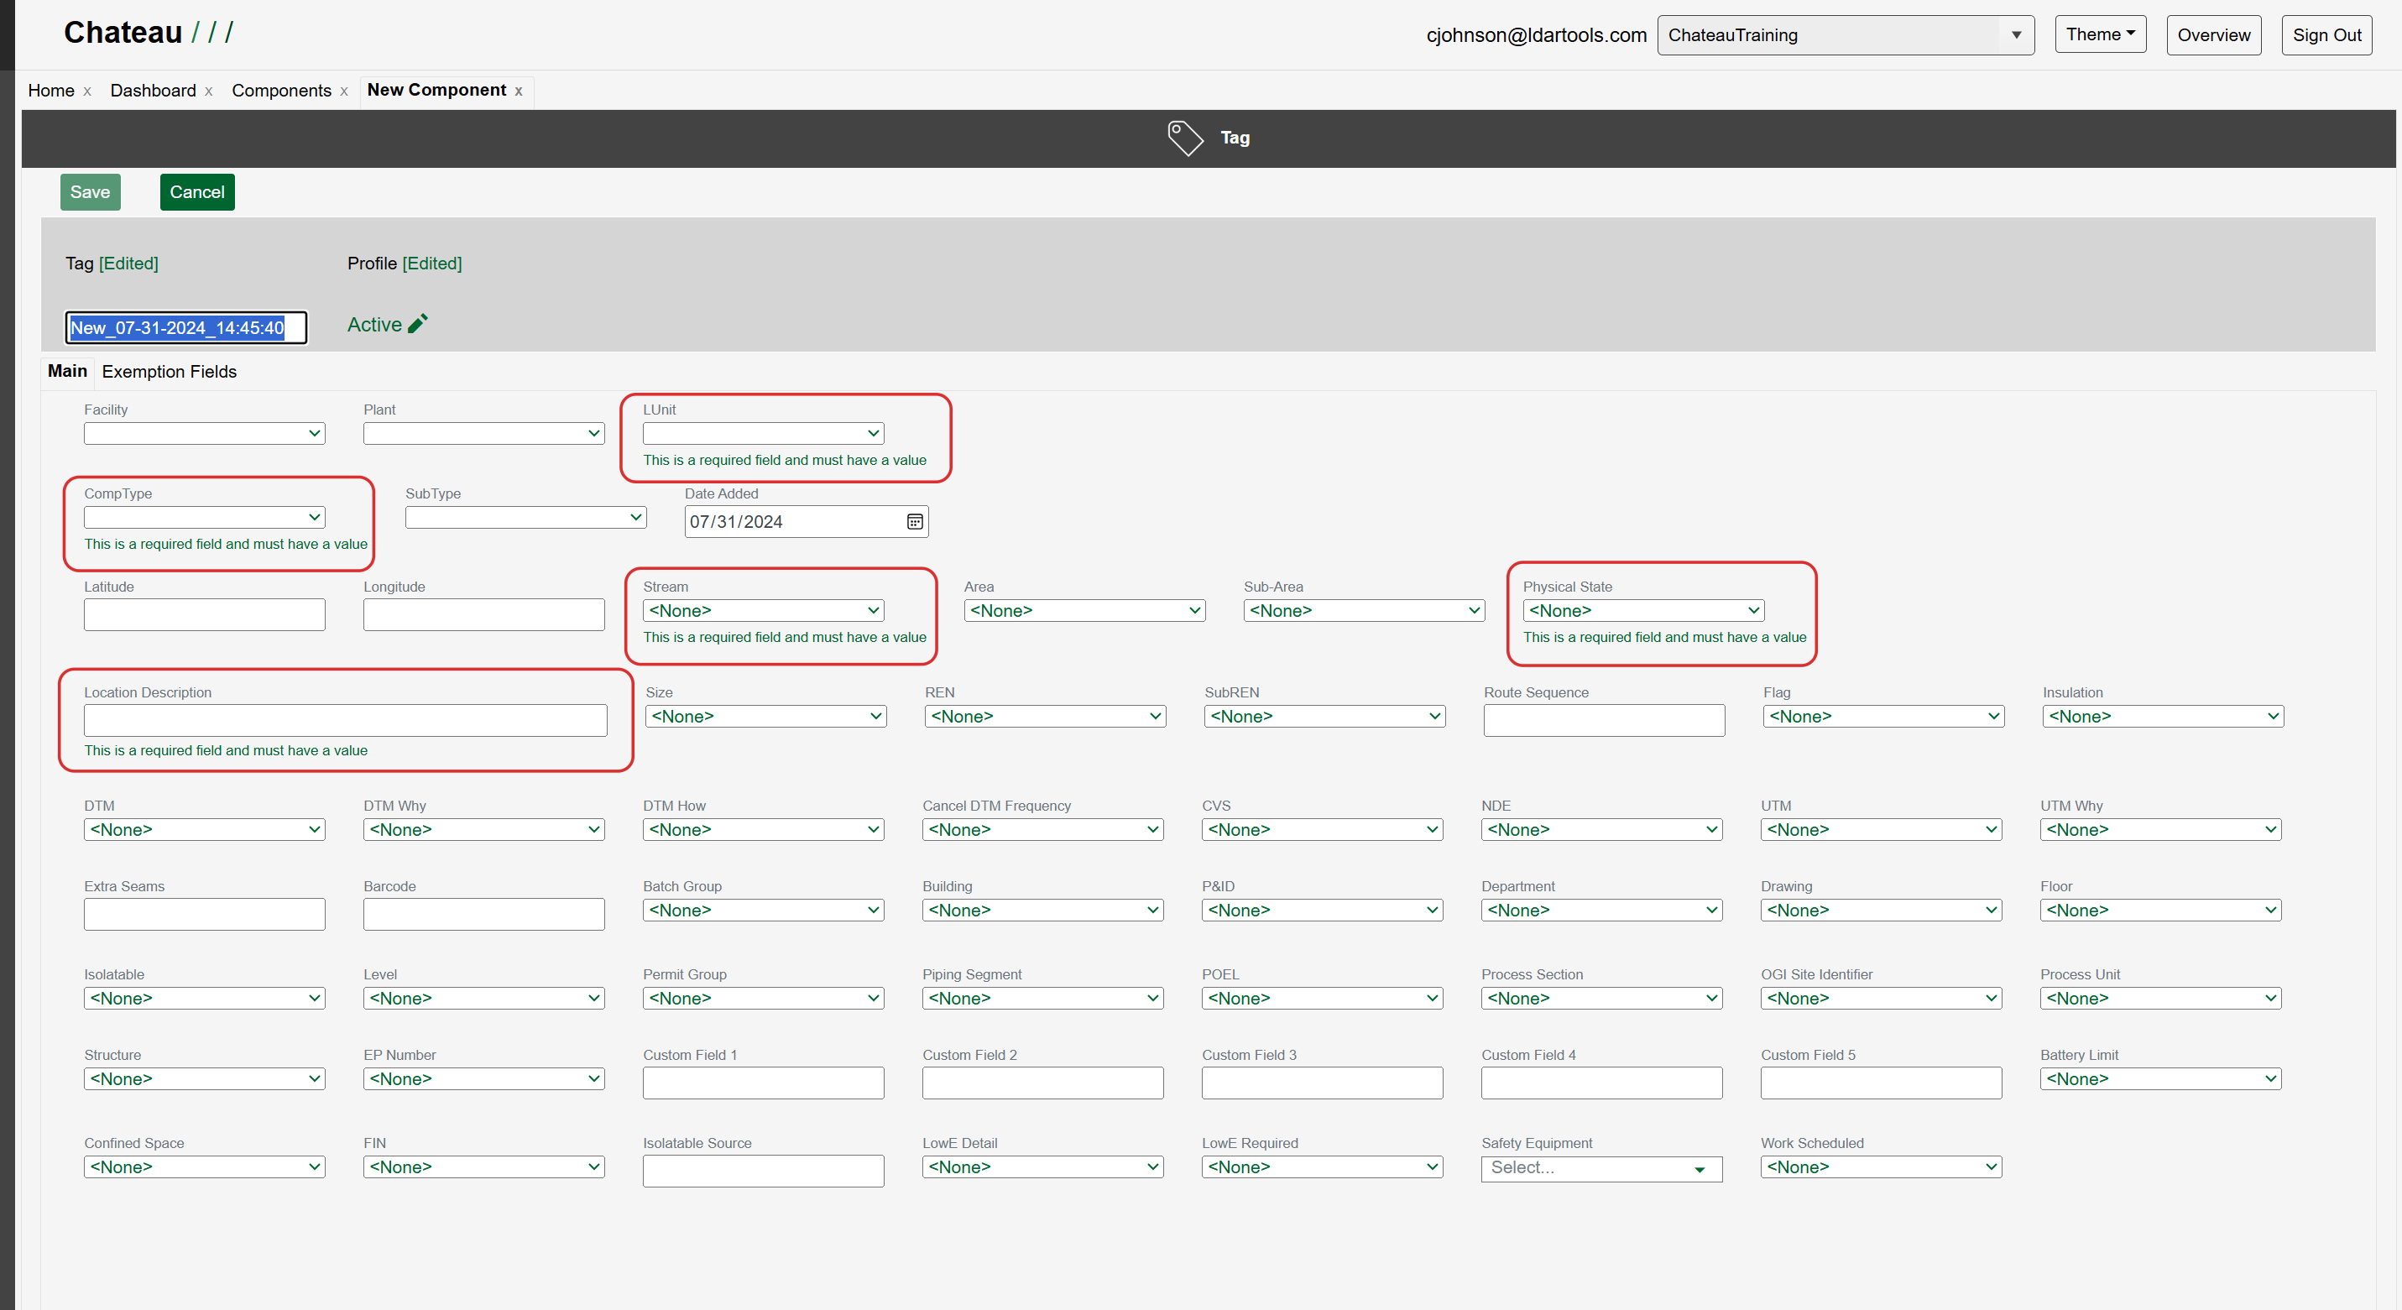
Task: Open the Confined Space dropdown
Action: (x=204, y=1167)
